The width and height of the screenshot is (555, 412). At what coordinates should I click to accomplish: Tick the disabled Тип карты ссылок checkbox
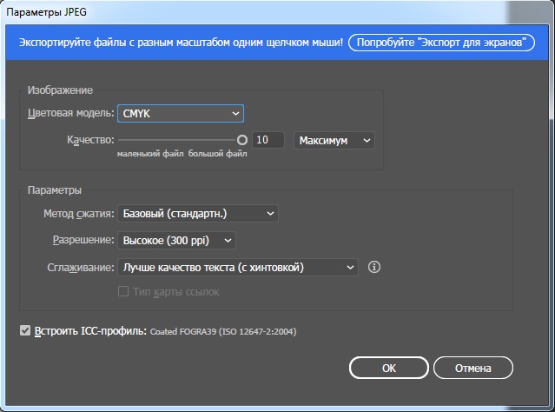coord(123,291)
